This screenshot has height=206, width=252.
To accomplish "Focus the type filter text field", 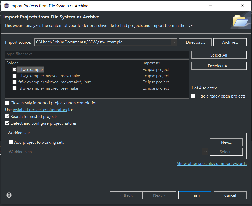I will (x=97, y=54).
